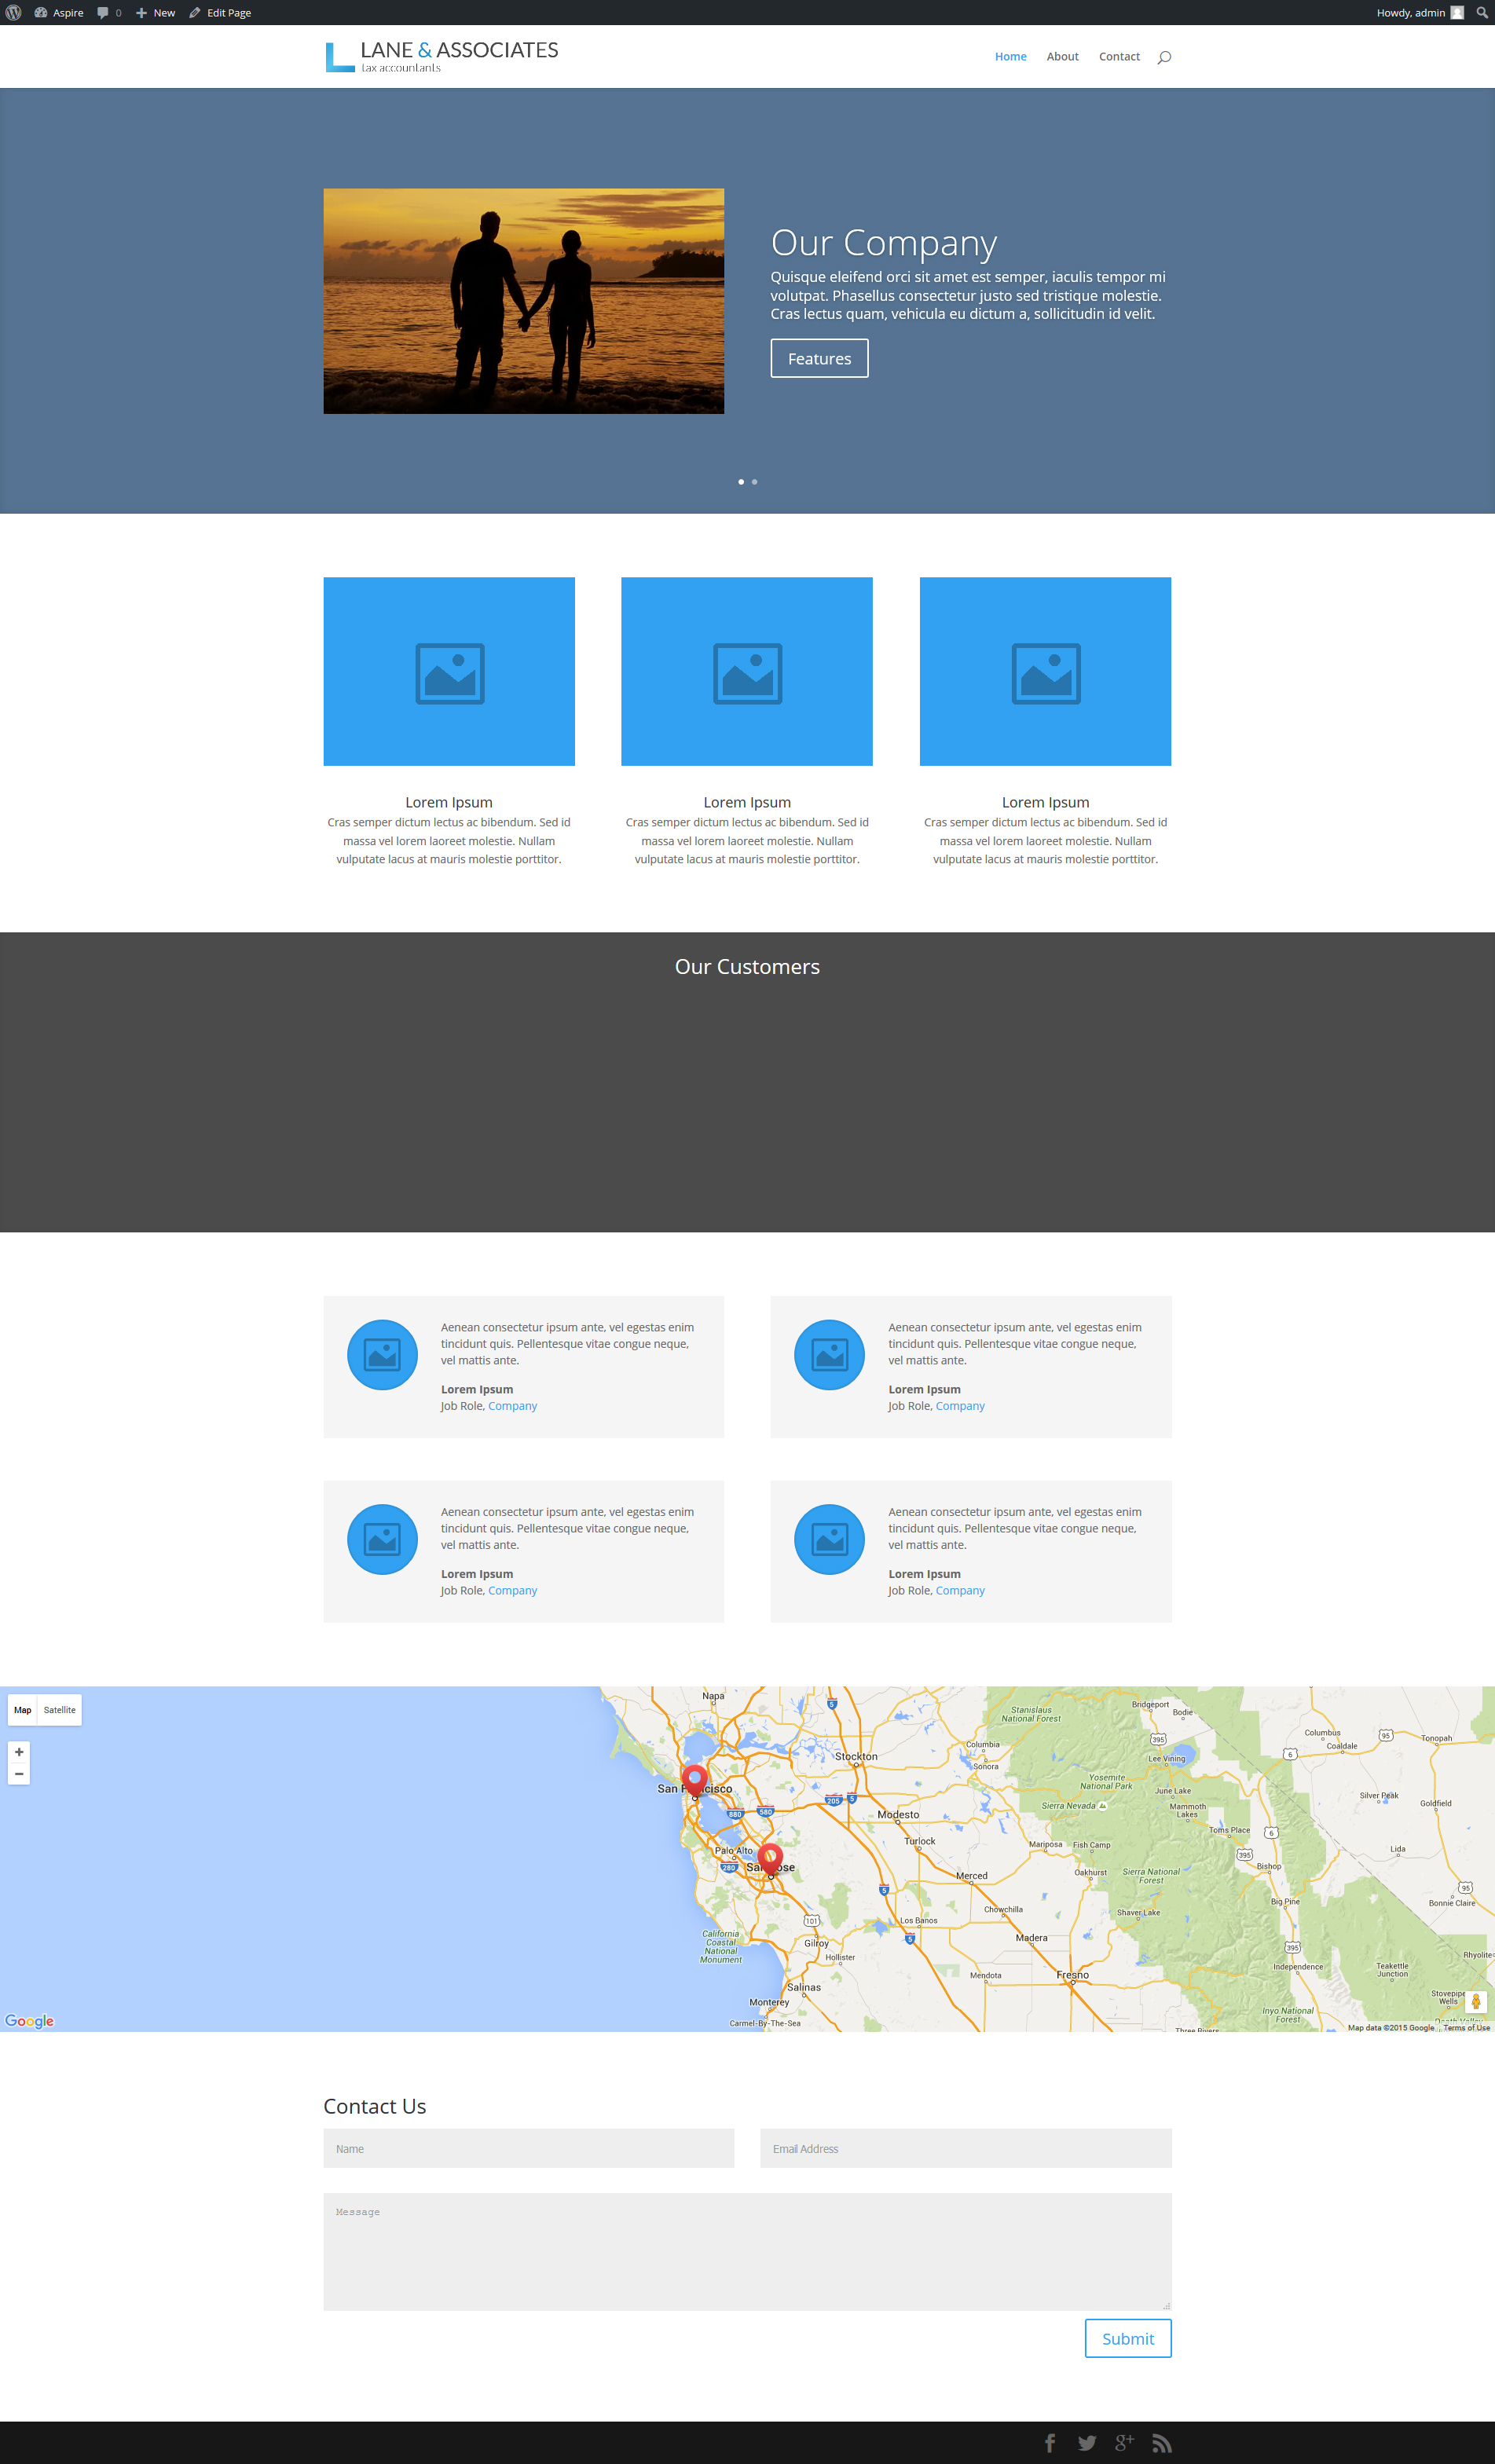
Task: Open the RSS feed footer icon
Action: pos(1161,2443)
